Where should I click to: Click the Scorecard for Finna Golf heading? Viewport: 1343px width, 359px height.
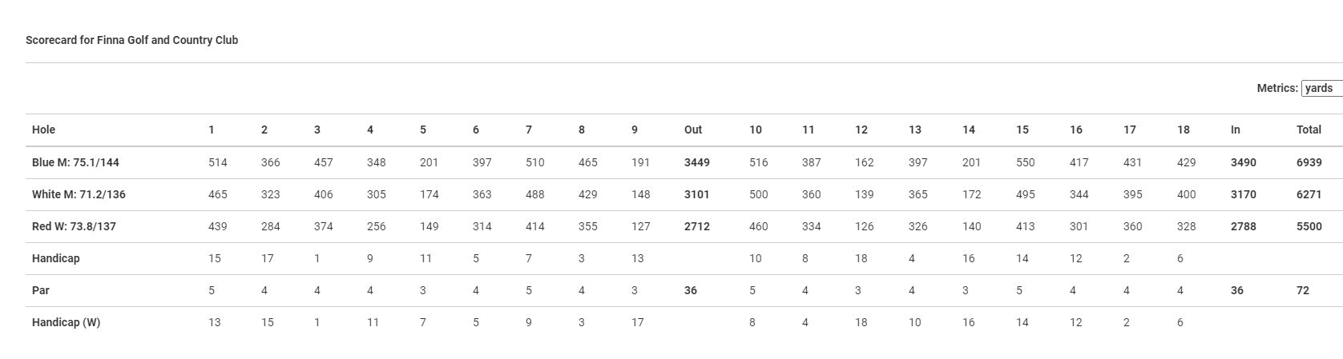pyautogui.click(x=131, y=40)
